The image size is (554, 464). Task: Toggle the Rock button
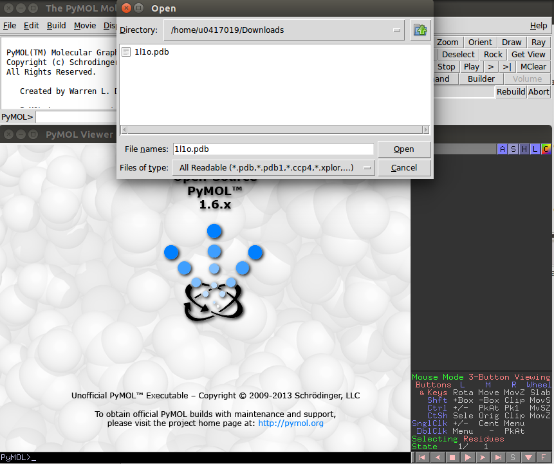click(493, 55)
